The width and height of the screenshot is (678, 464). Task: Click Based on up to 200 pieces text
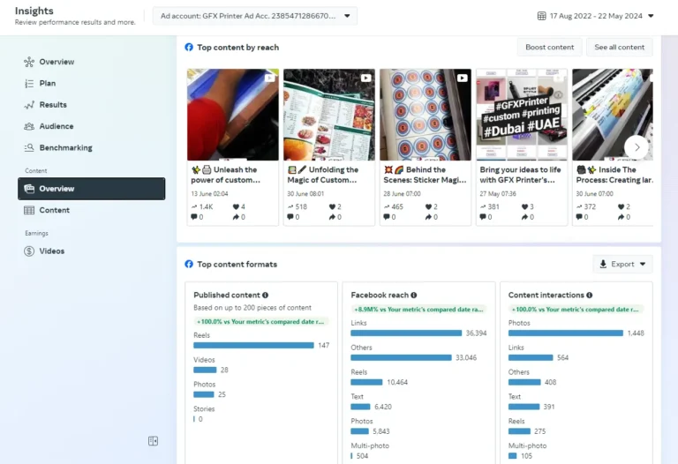click(252, 308)
